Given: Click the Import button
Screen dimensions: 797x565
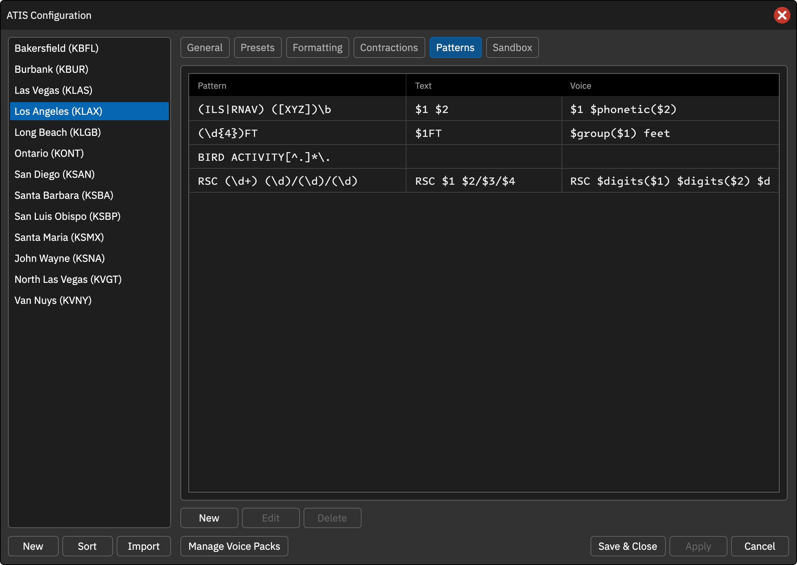Looking at the screenshot, I should tap(143, 546).
